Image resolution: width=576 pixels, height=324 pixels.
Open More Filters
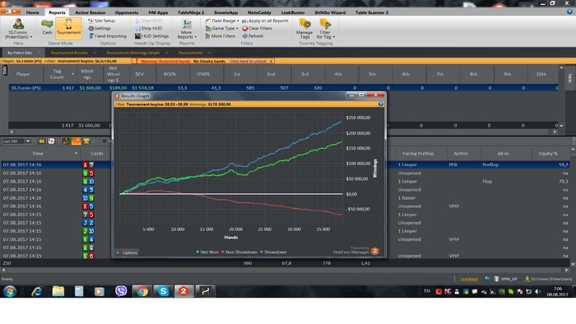pyautogui.click(x=220, y=36)
